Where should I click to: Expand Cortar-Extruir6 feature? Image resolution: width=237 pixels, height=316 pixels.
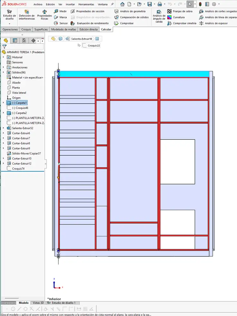pyautogui.click(x=3, y=133)
